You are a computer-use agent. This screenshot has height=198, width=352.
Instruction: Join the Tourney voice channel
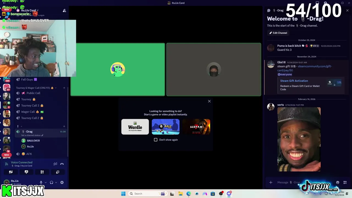pyautogui.click(x=41, y=99)
